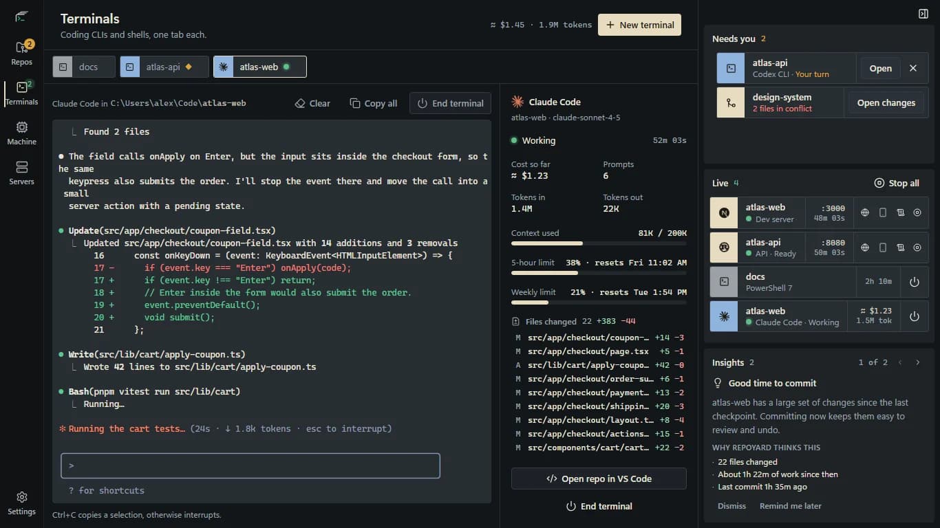Power off the docs PowerShell terminal

click(915, 282)
